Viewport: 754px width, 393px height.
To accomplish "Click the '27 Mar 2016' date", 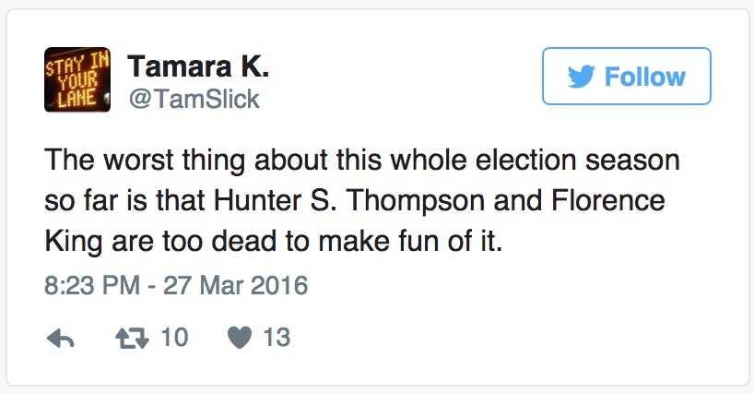I will (236, 285).
